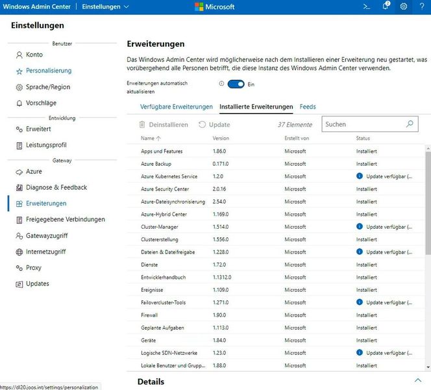431x390 pixels.
Task: Click the update info icon for Cluster-Manager
Action: pos(359,226)
